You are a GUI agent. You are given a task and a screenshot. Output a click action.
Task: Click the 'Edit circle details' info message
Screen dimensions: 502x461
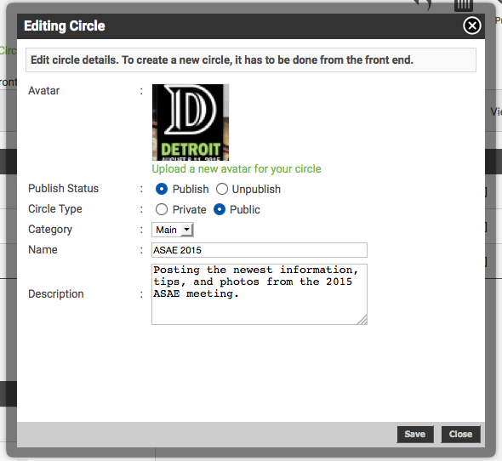coord(251,60)
